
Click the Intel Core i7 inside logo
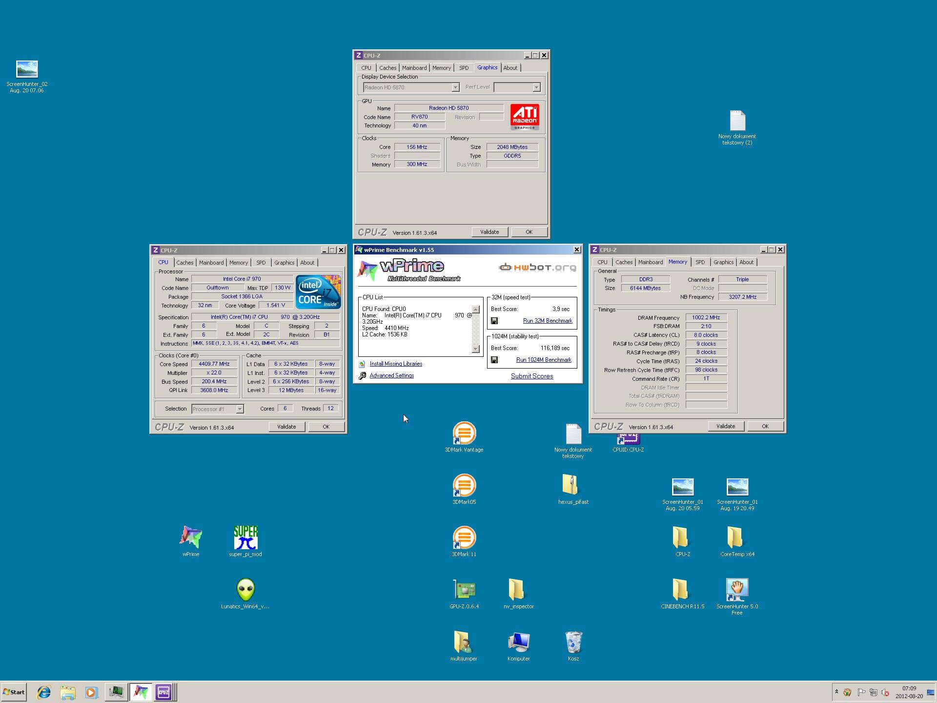pos(318,291)
